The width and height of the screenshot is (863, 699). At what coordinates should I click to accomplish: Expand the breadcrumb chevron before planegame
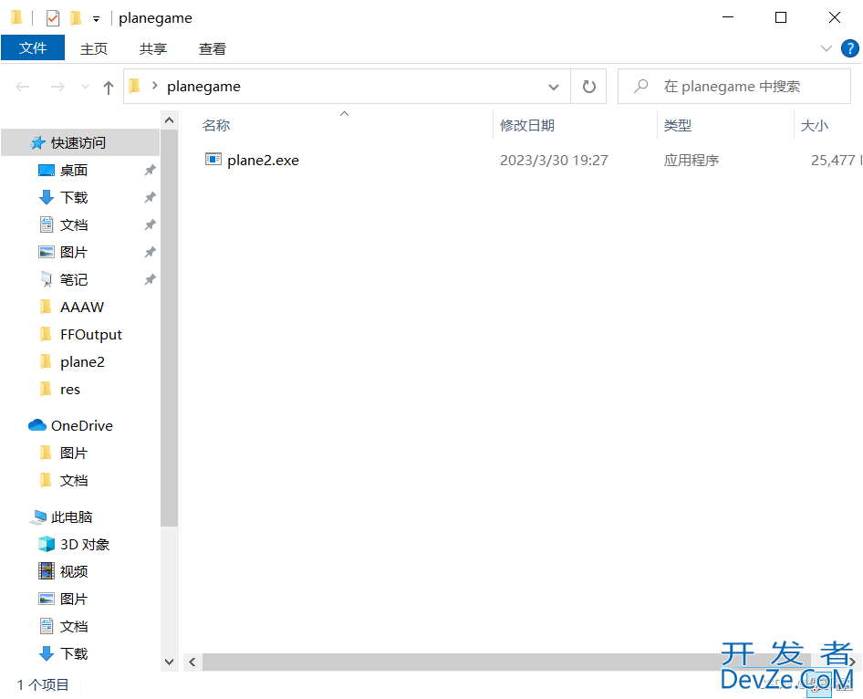[155, 86]
